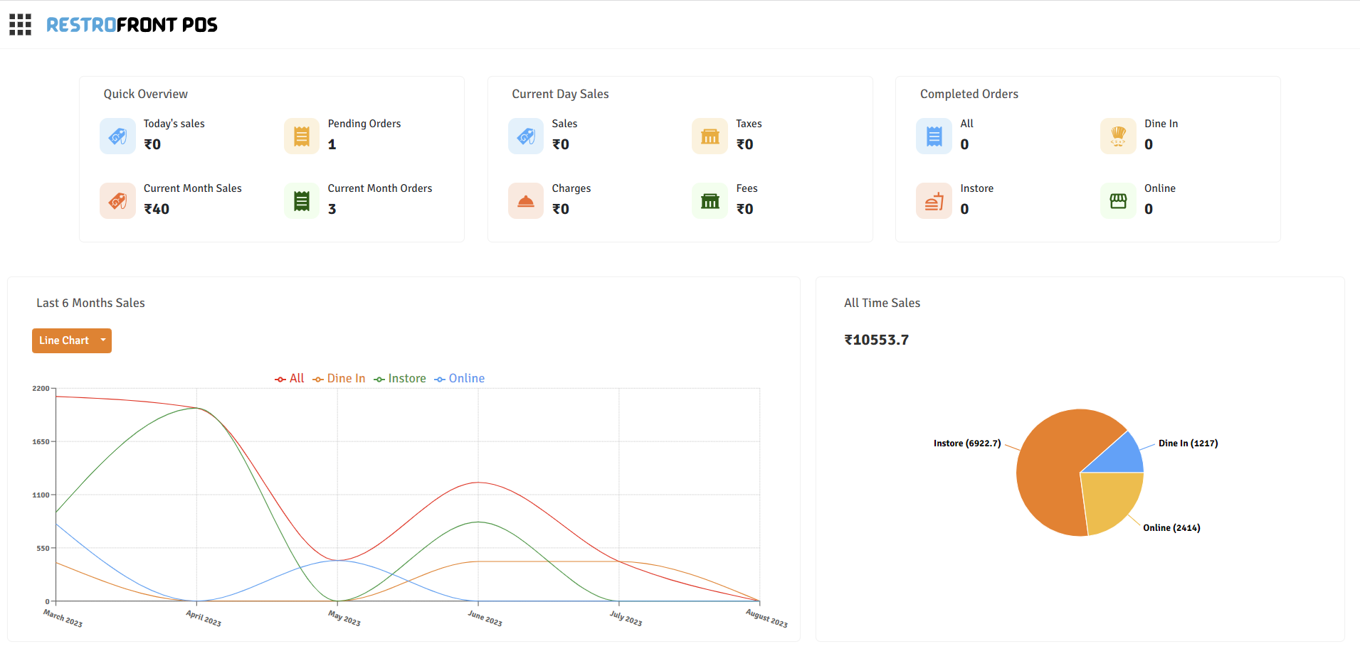Open the Line Chart type dropdown
1360x656 pixels.
[72, 340]
